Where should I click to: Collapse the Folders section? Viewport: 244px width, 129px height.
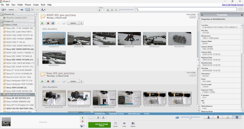(x=2, y=25)
